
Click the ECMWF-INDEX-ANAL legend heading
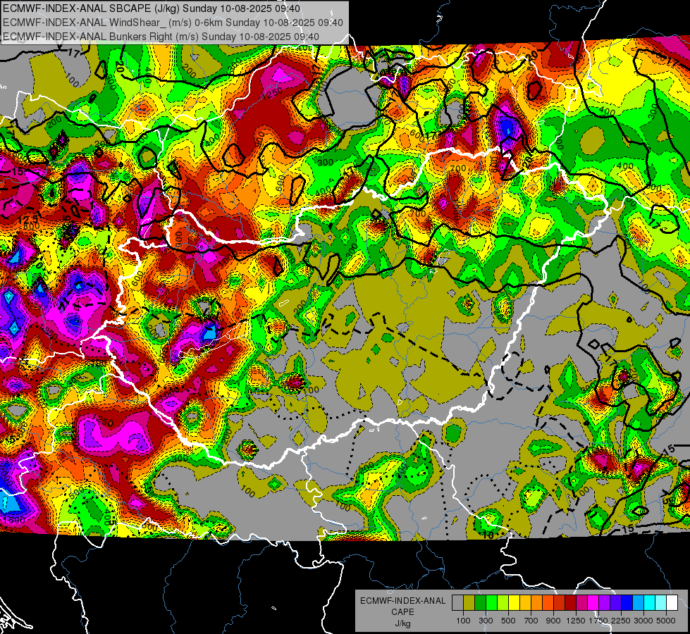(402, 601)
